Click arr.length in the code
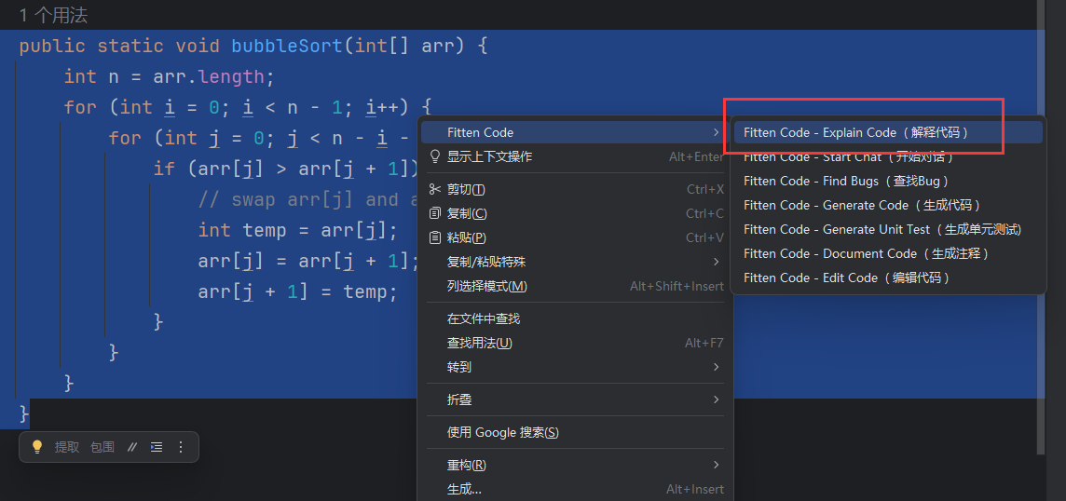This screenshot has height=501, width=1066. point(209,76)
